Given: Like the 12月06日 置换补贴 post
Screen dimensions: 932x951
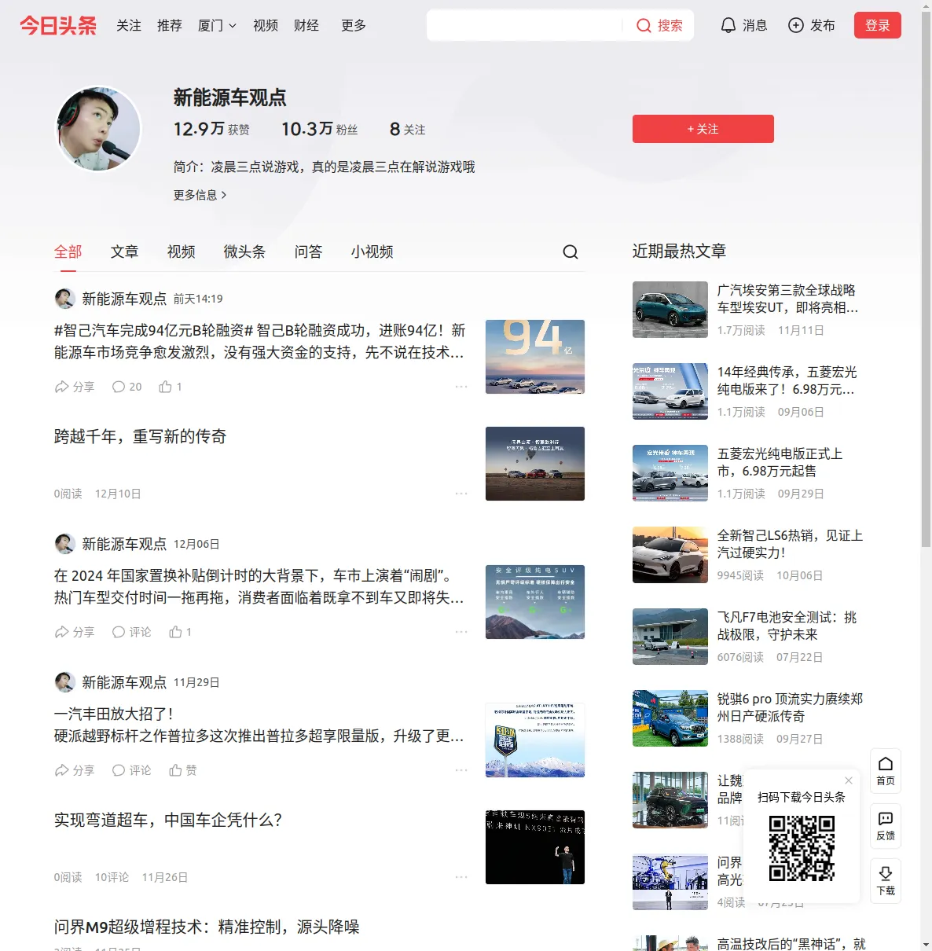Looking at the screenshot, I should [181, 632].
